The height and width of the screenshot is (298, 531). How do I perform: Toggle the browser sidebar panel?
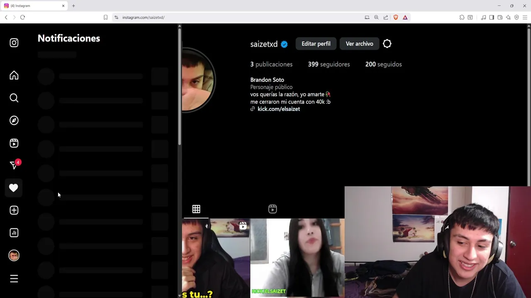pyautogui.click(x=492, y=17)
